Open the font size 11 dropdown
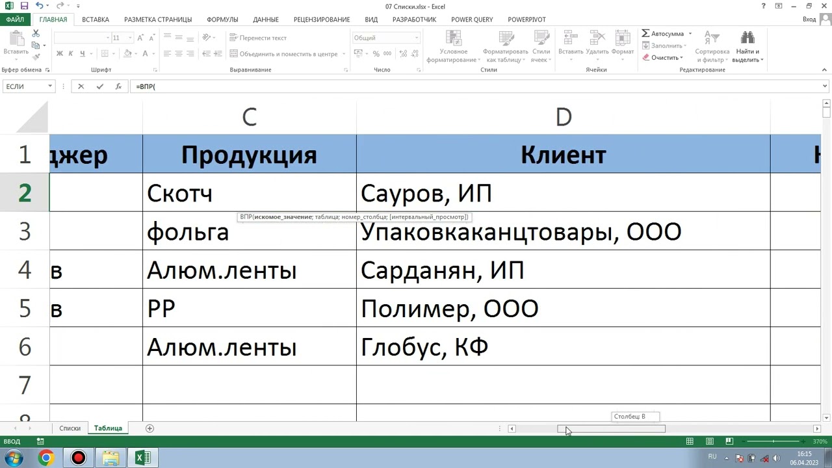 [x=129, y=38]
